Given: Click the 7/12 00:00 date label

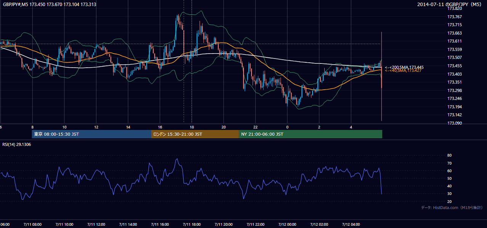Looking at the screenshot, I should tap(287, 225).
